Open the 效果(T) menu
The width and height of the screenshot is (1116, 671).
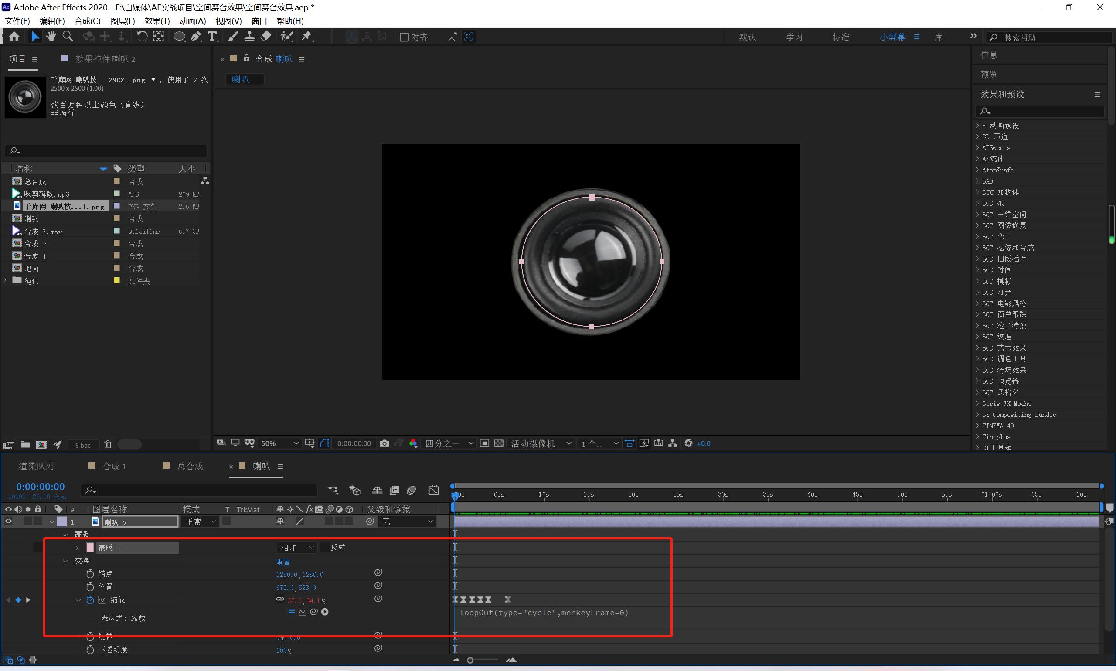tap(157, 21)
